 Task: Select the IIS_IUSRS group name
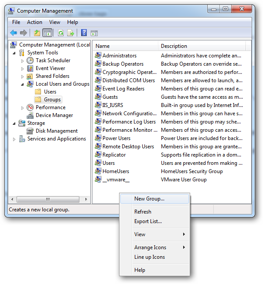pyautogui.click(x=113, y=105)
